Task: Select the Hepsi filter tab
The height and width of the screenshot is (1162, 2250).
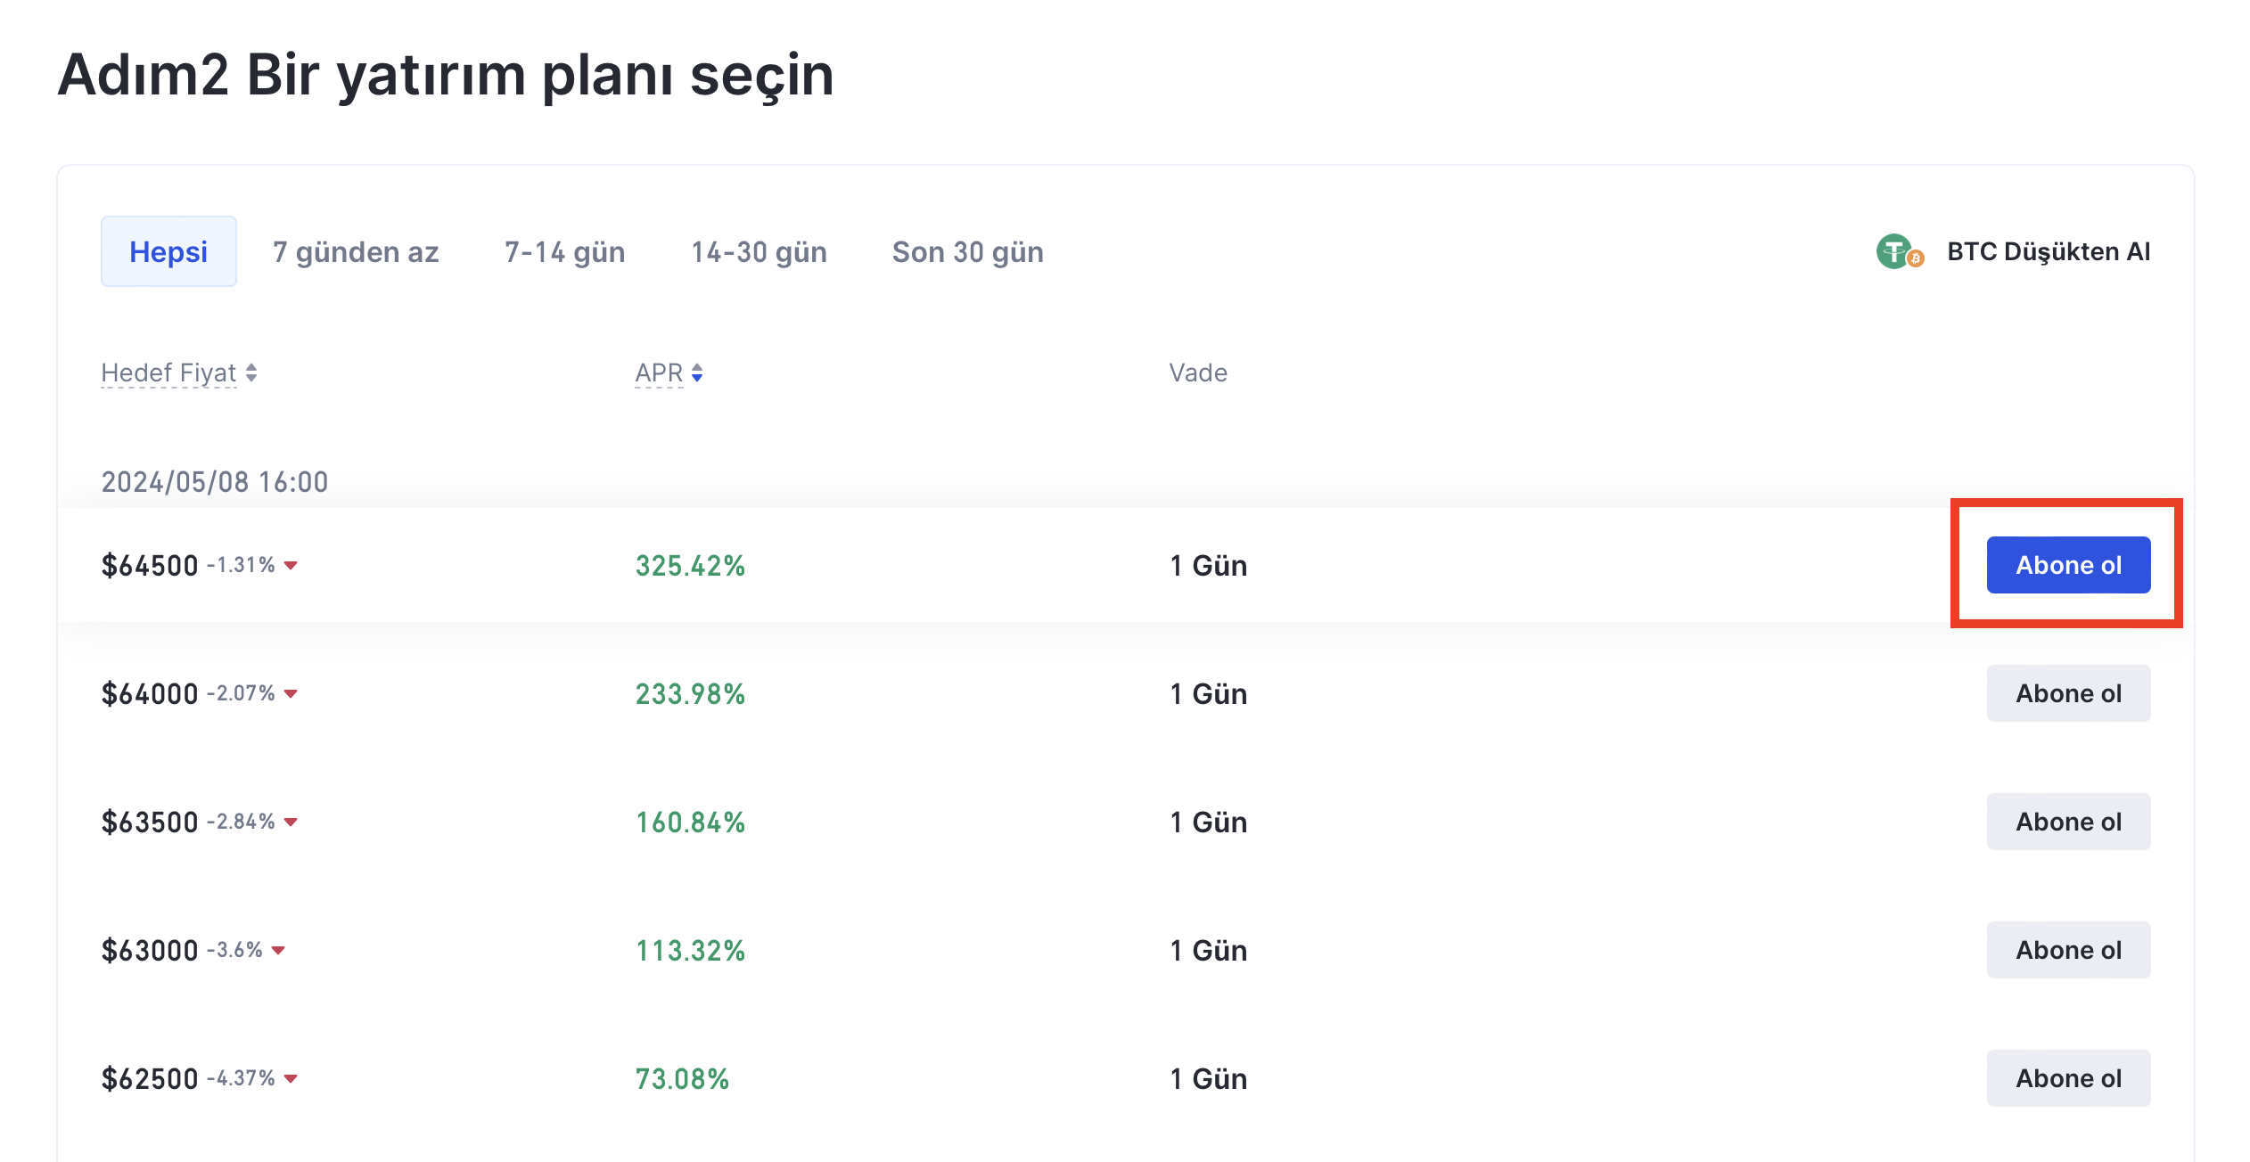Action: coord(168,251)
